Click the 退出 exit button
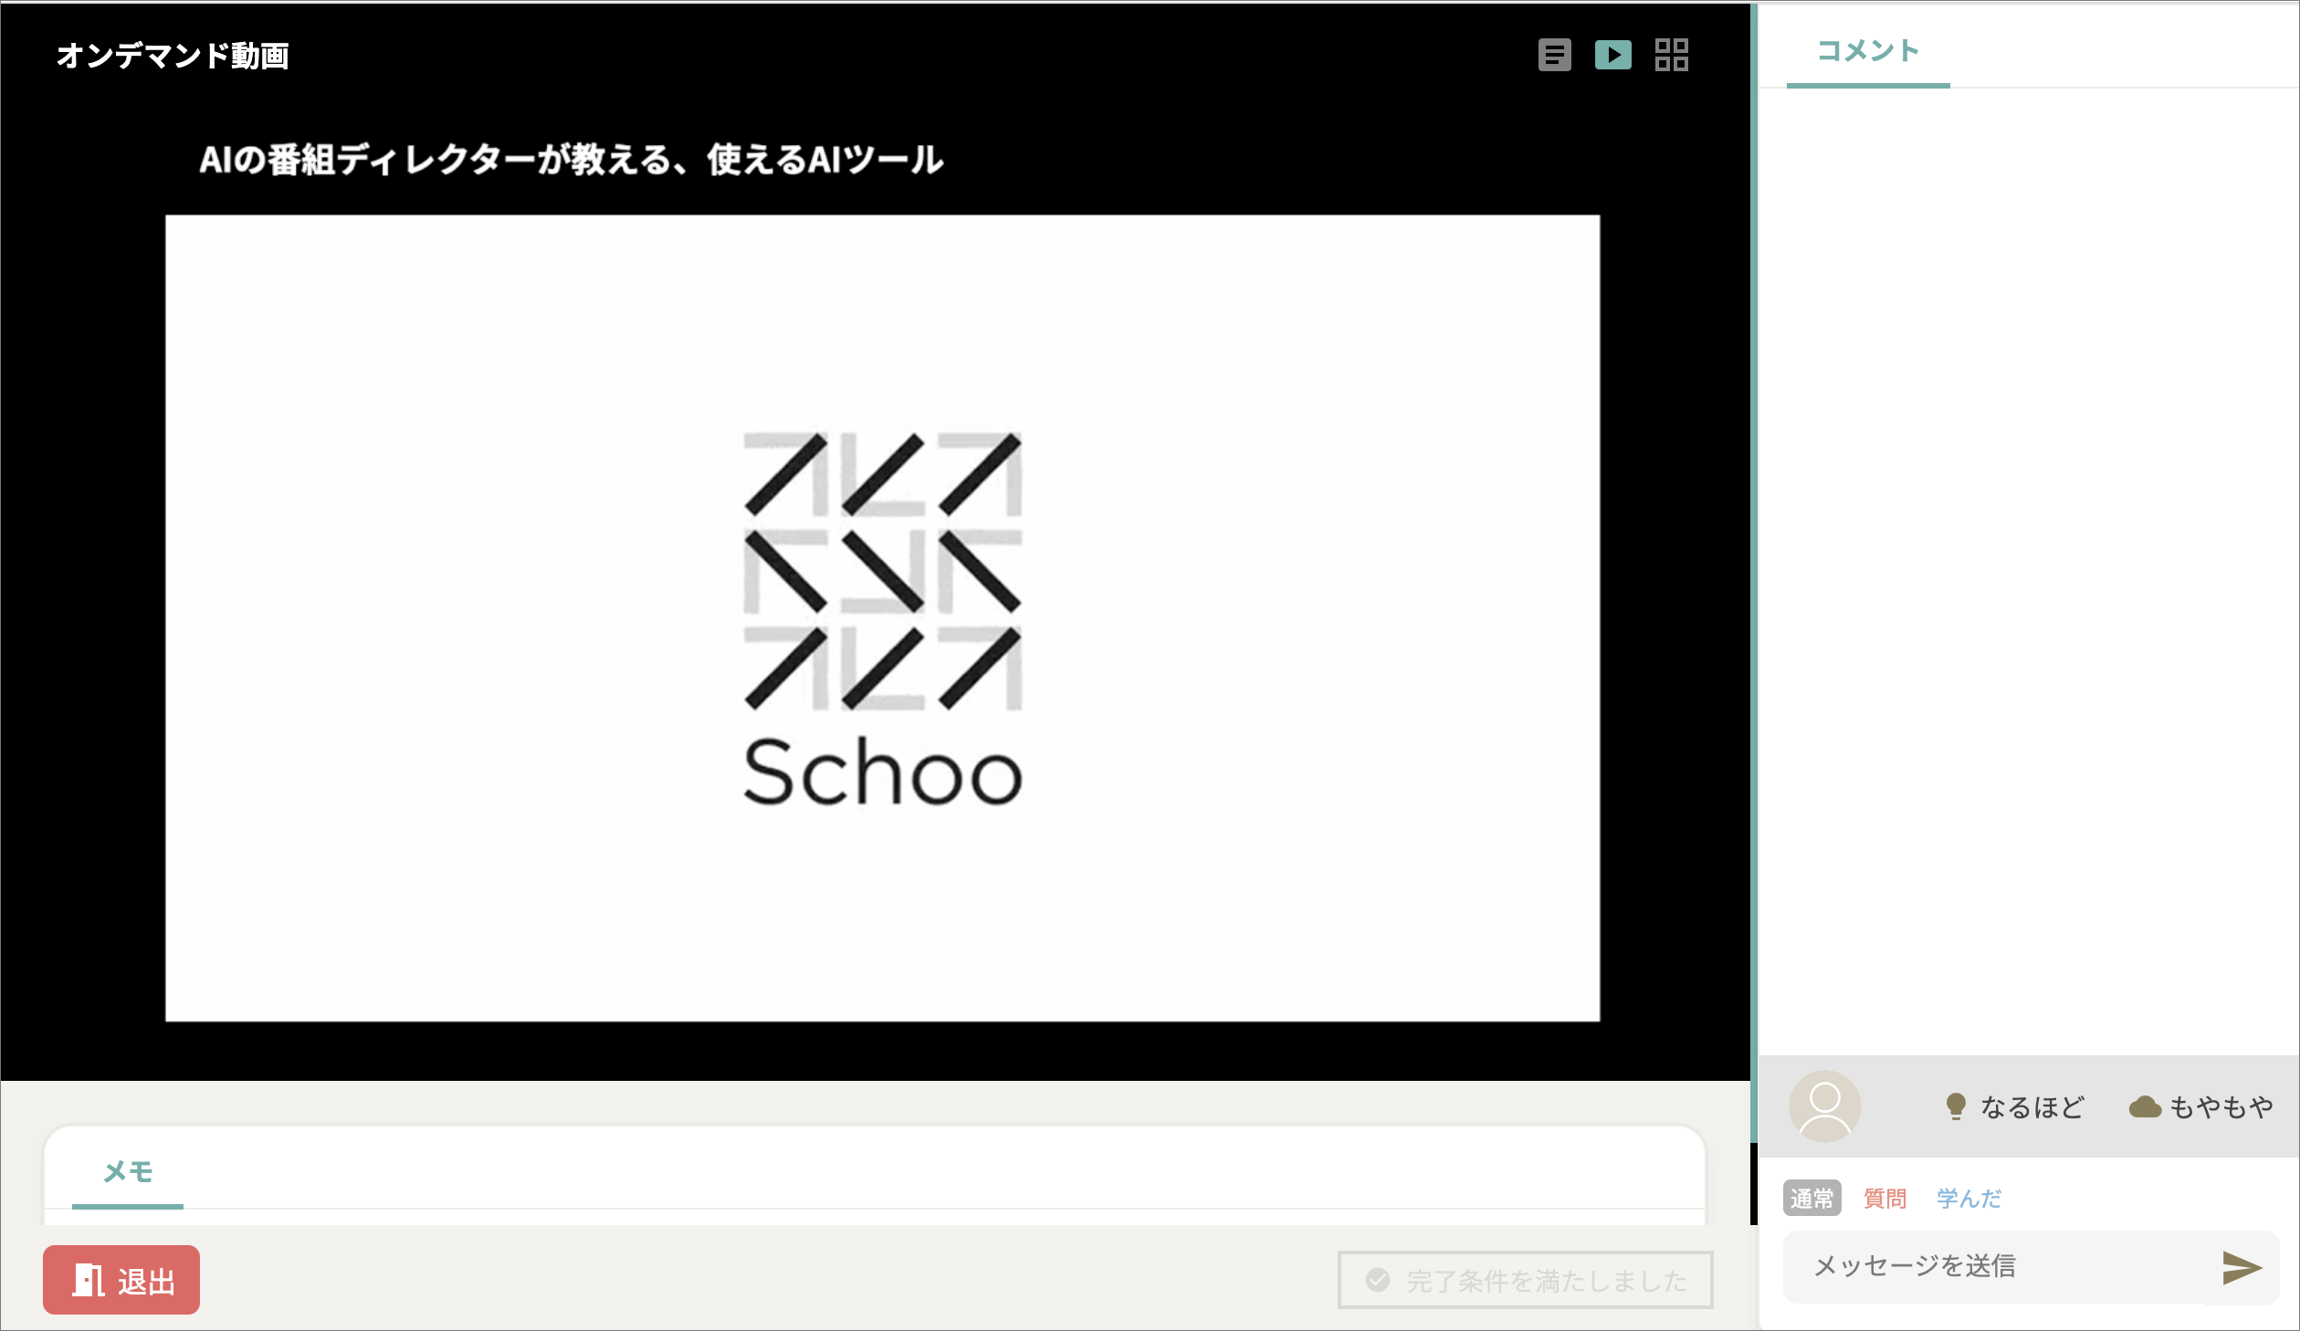 (121, 1280)
